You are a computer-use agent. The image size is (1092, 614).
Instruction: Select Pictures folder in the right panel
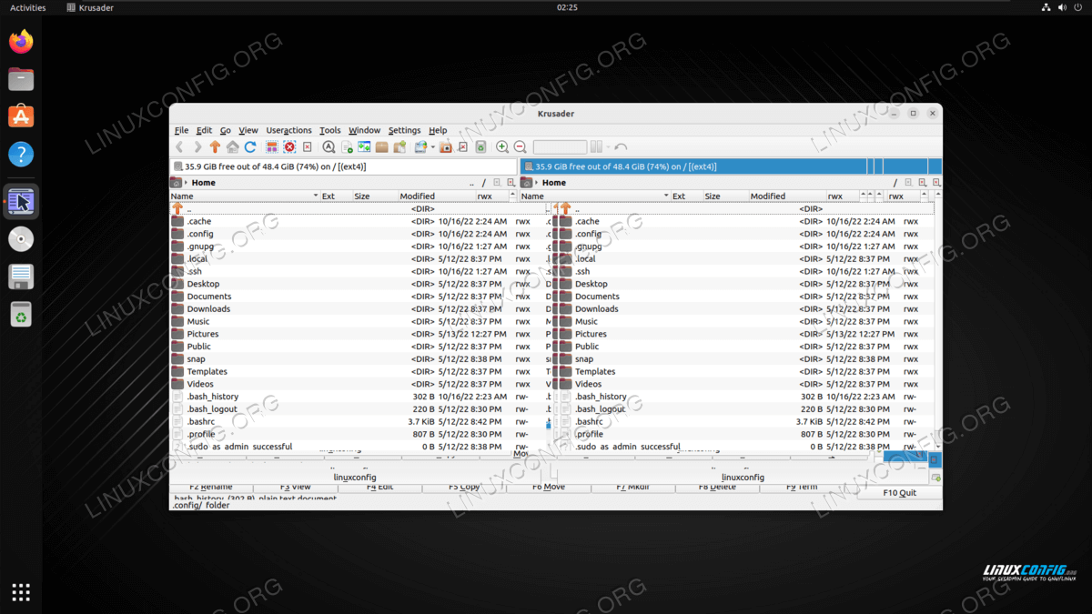(x=744, y=334)
